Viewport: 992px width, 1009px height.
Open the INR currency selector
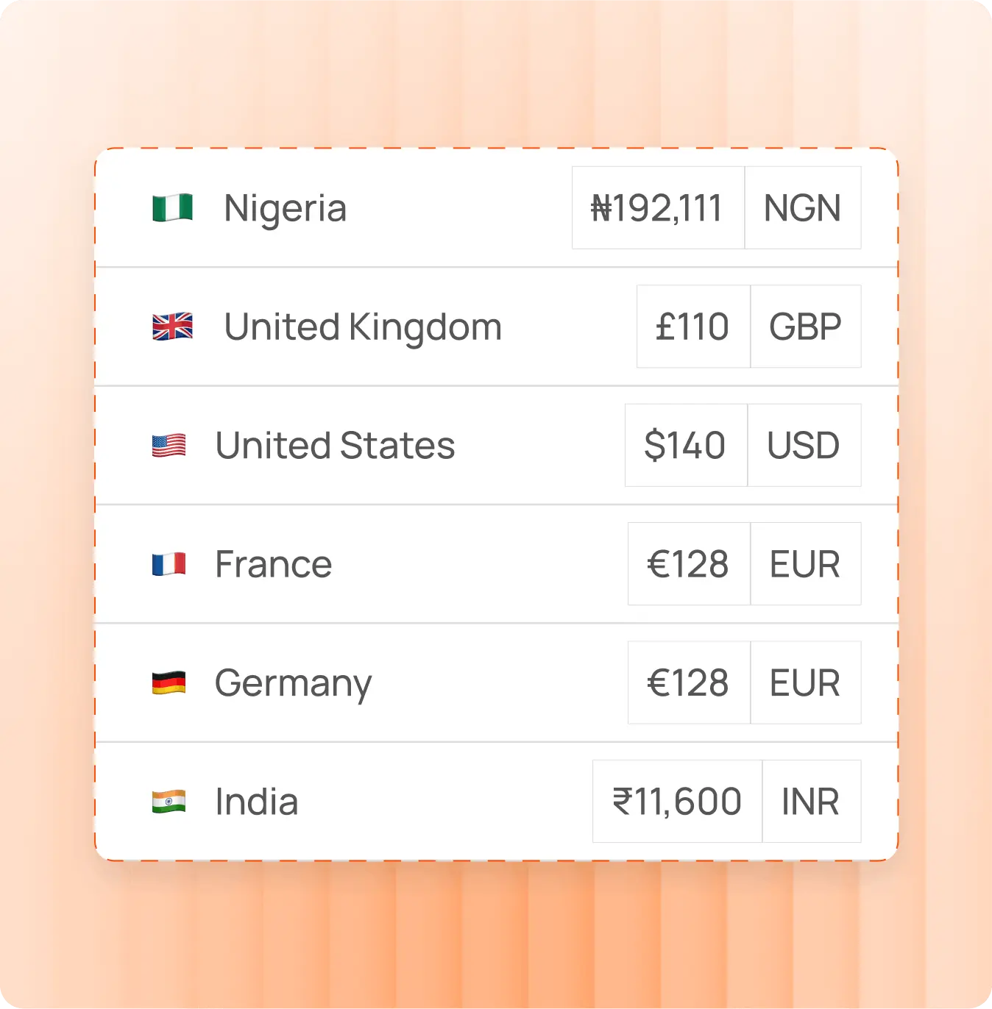811,802
